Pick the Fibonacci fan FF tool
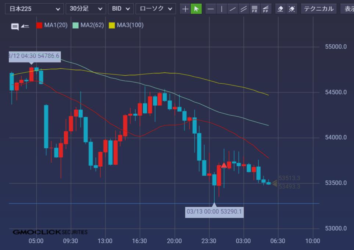354x250 pixels. (265, 9)
